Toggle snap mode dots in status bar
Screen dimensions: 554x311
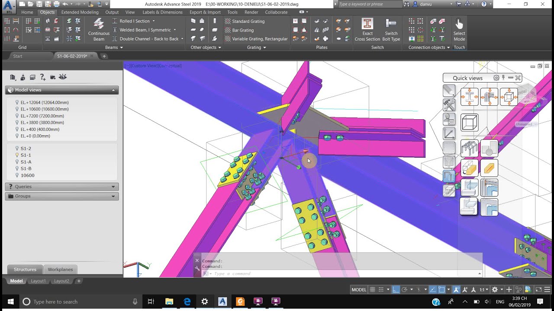pyautogui.click(x=381, y=290)
